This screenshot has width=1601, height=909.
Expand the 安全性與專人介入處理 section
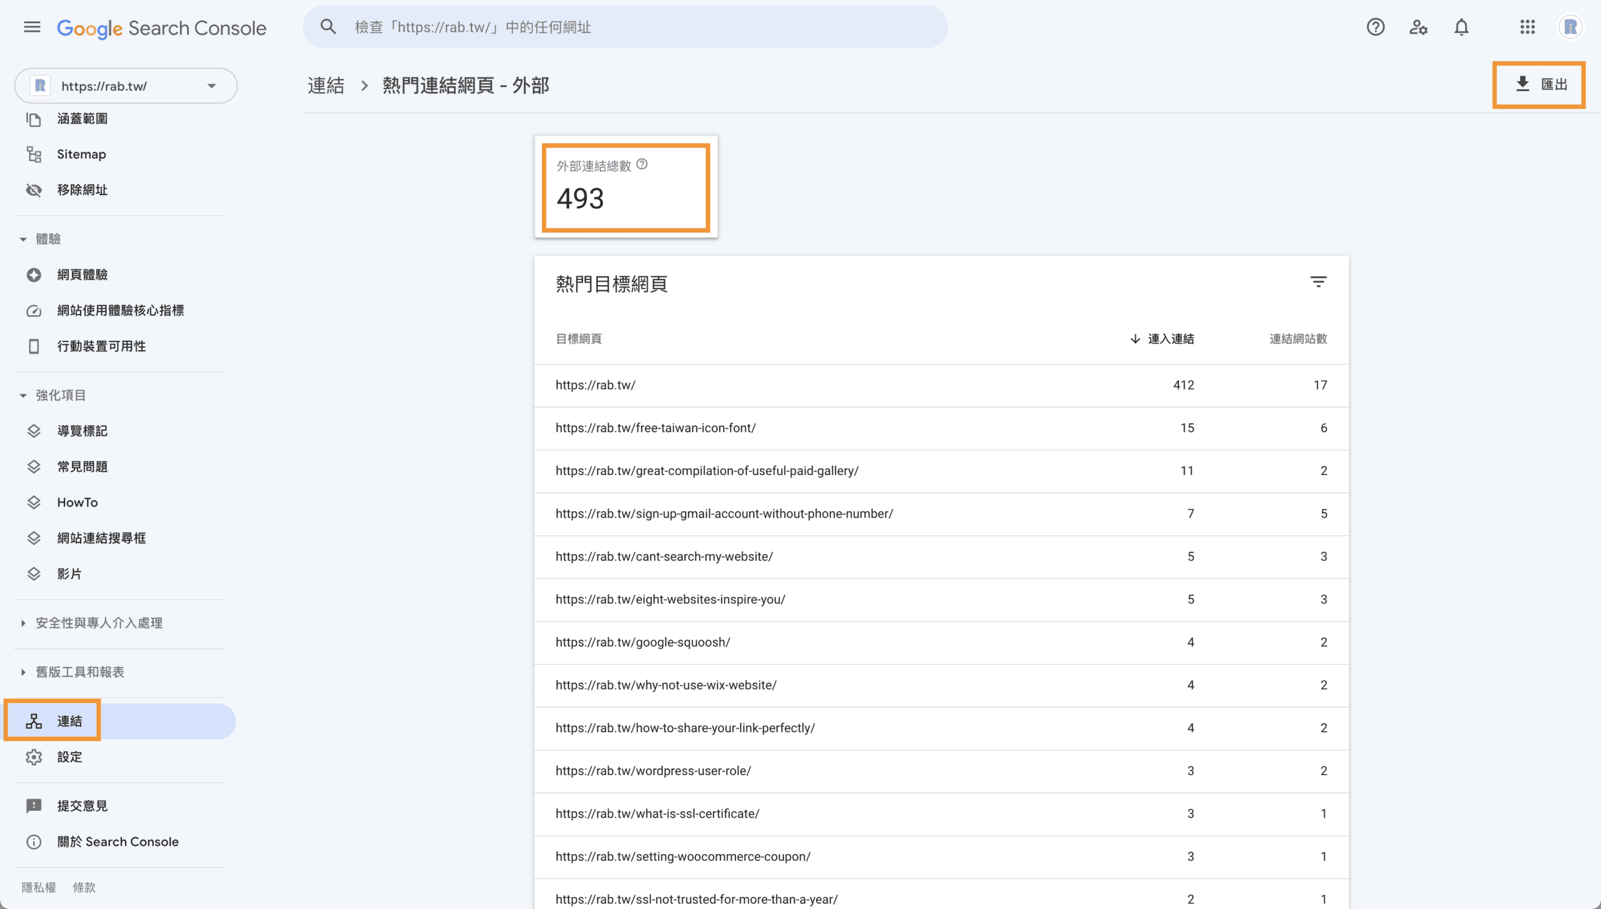click(23, 623)
